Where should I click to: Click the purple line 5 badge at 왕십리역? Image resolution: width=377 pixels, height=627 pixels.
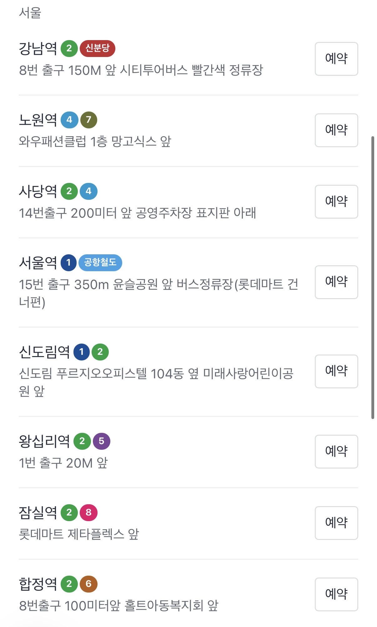102,441
